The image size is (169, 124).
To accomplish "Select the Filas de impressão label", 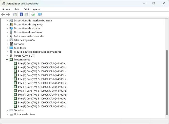I will coord(24,40).
